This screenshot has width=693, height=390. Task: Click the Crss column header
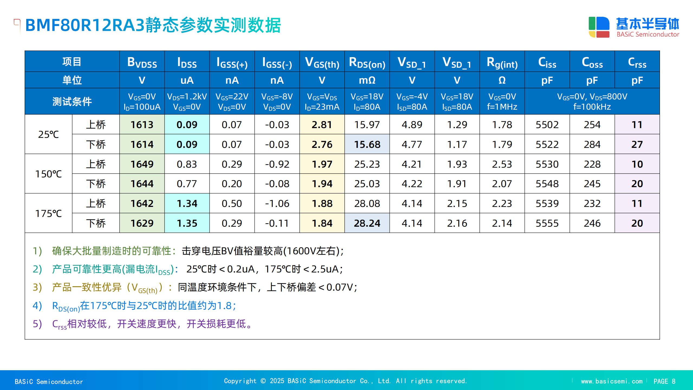[637, 62]
